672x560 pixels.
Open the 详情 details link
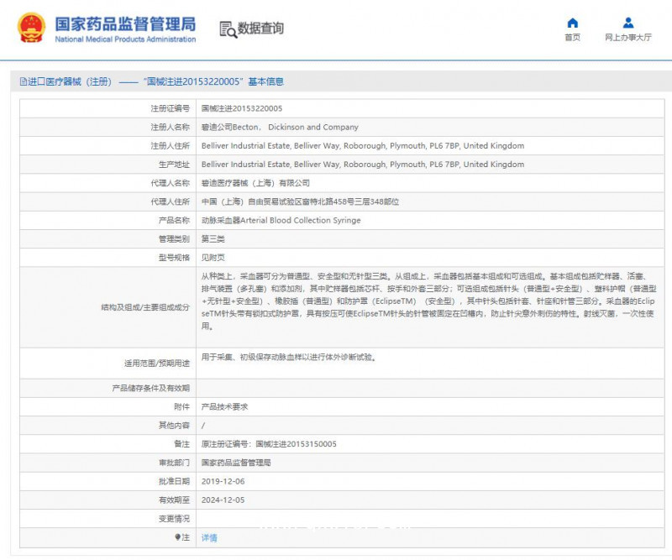coord(209,537)
